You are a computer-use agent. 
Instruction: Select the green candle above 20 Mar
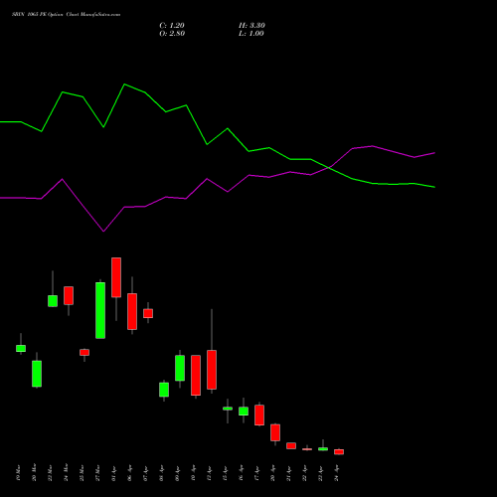(37, 374)
